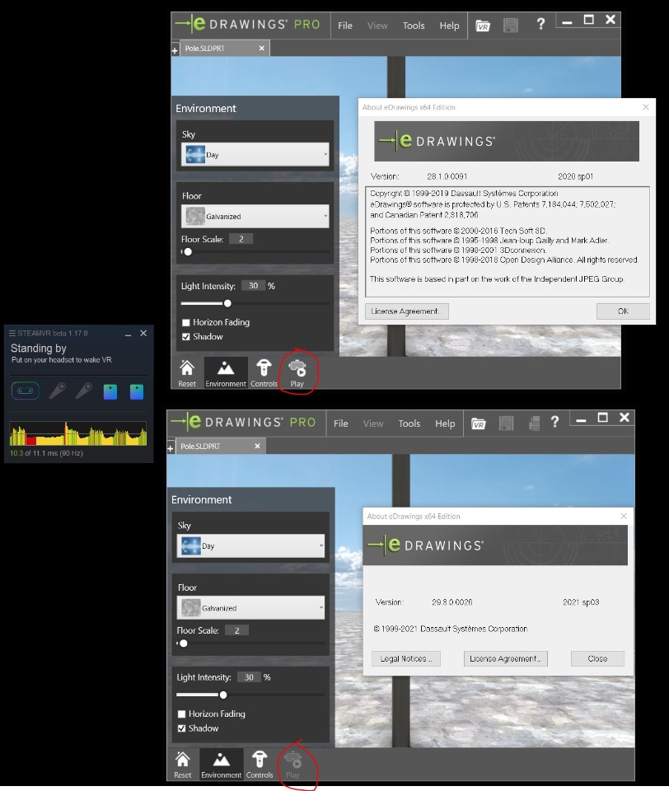Open VR file icon in upper eDrawings 2020 window

[x=483, y=26]
